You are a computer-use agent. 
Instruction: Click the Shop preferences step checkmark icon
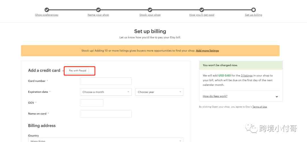[47, 10]
